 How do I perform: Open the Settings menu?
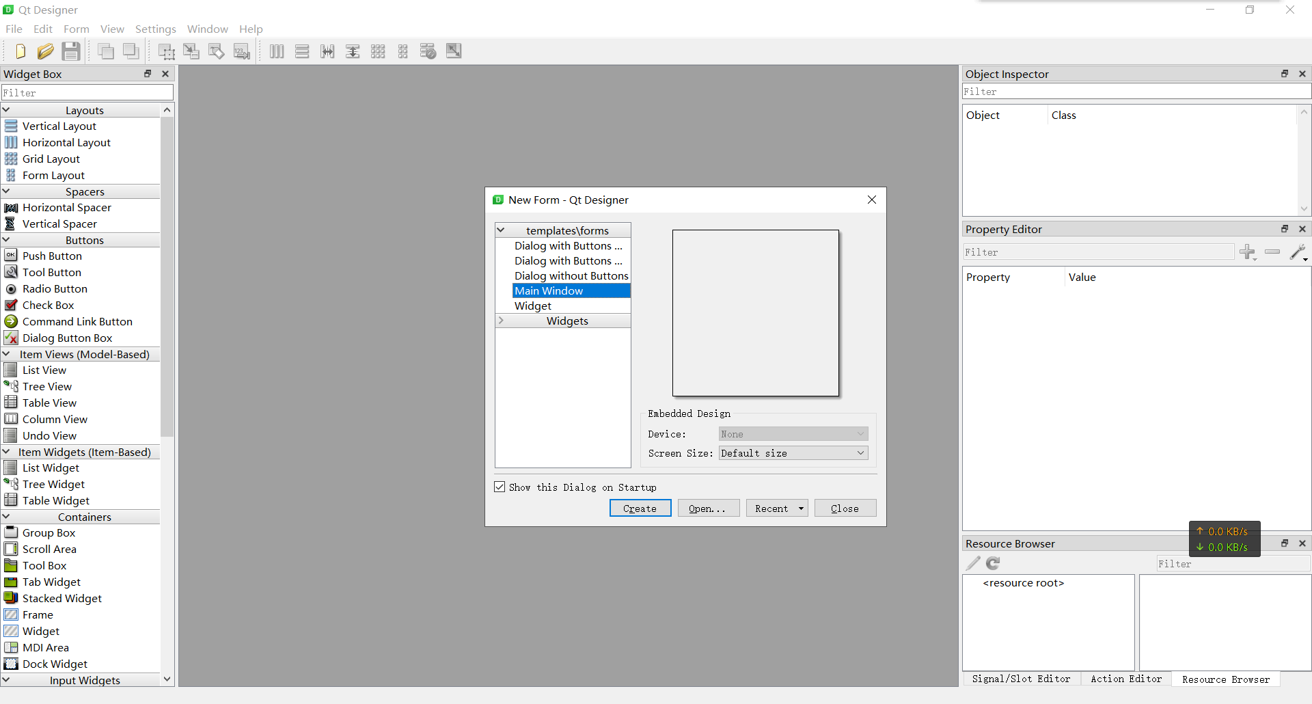click(x=156, y=29)
